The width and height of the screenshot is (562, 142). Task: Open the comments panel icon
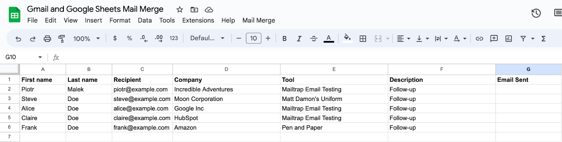(x=558, y=13)
